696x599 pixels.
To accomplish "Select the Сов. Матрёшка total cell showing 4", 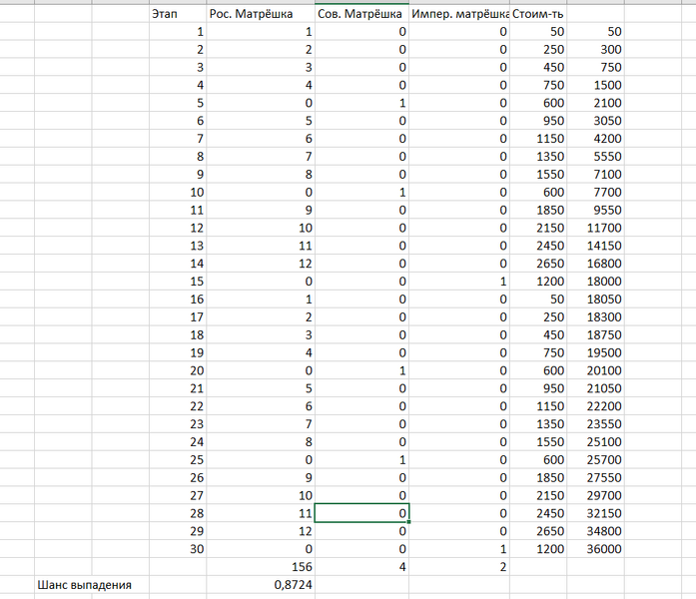I will (361, 567).
